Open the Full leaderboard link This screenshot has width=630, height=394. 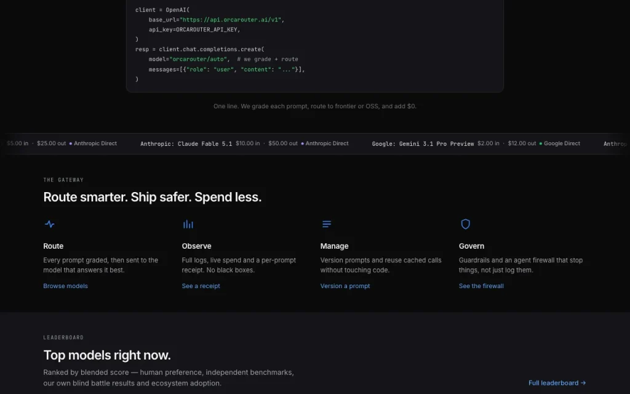[557, 383]
